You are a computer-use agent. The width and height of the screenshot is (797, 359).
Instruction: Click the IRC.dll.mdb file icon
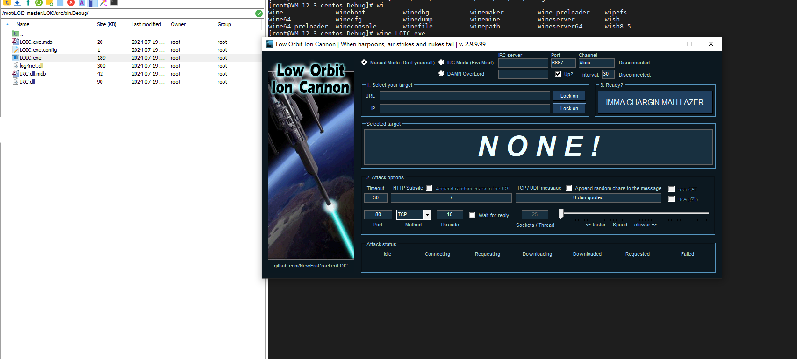click(x=15, y=73)
